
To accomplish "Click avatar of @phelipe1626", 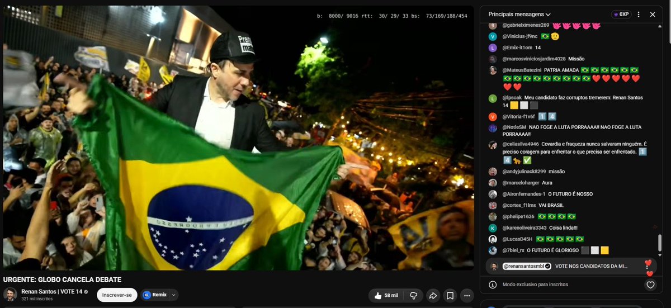I will point(493,216).
